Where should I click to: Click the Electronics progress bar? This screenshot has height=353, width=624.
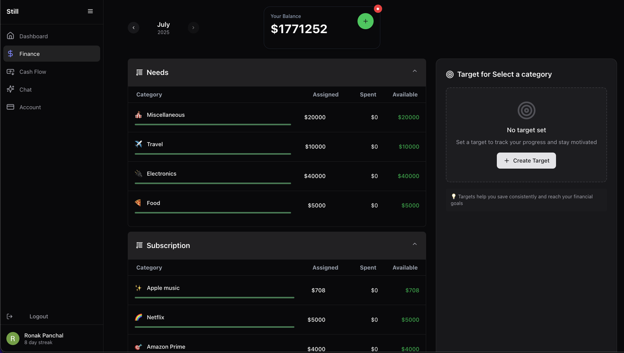213,183
